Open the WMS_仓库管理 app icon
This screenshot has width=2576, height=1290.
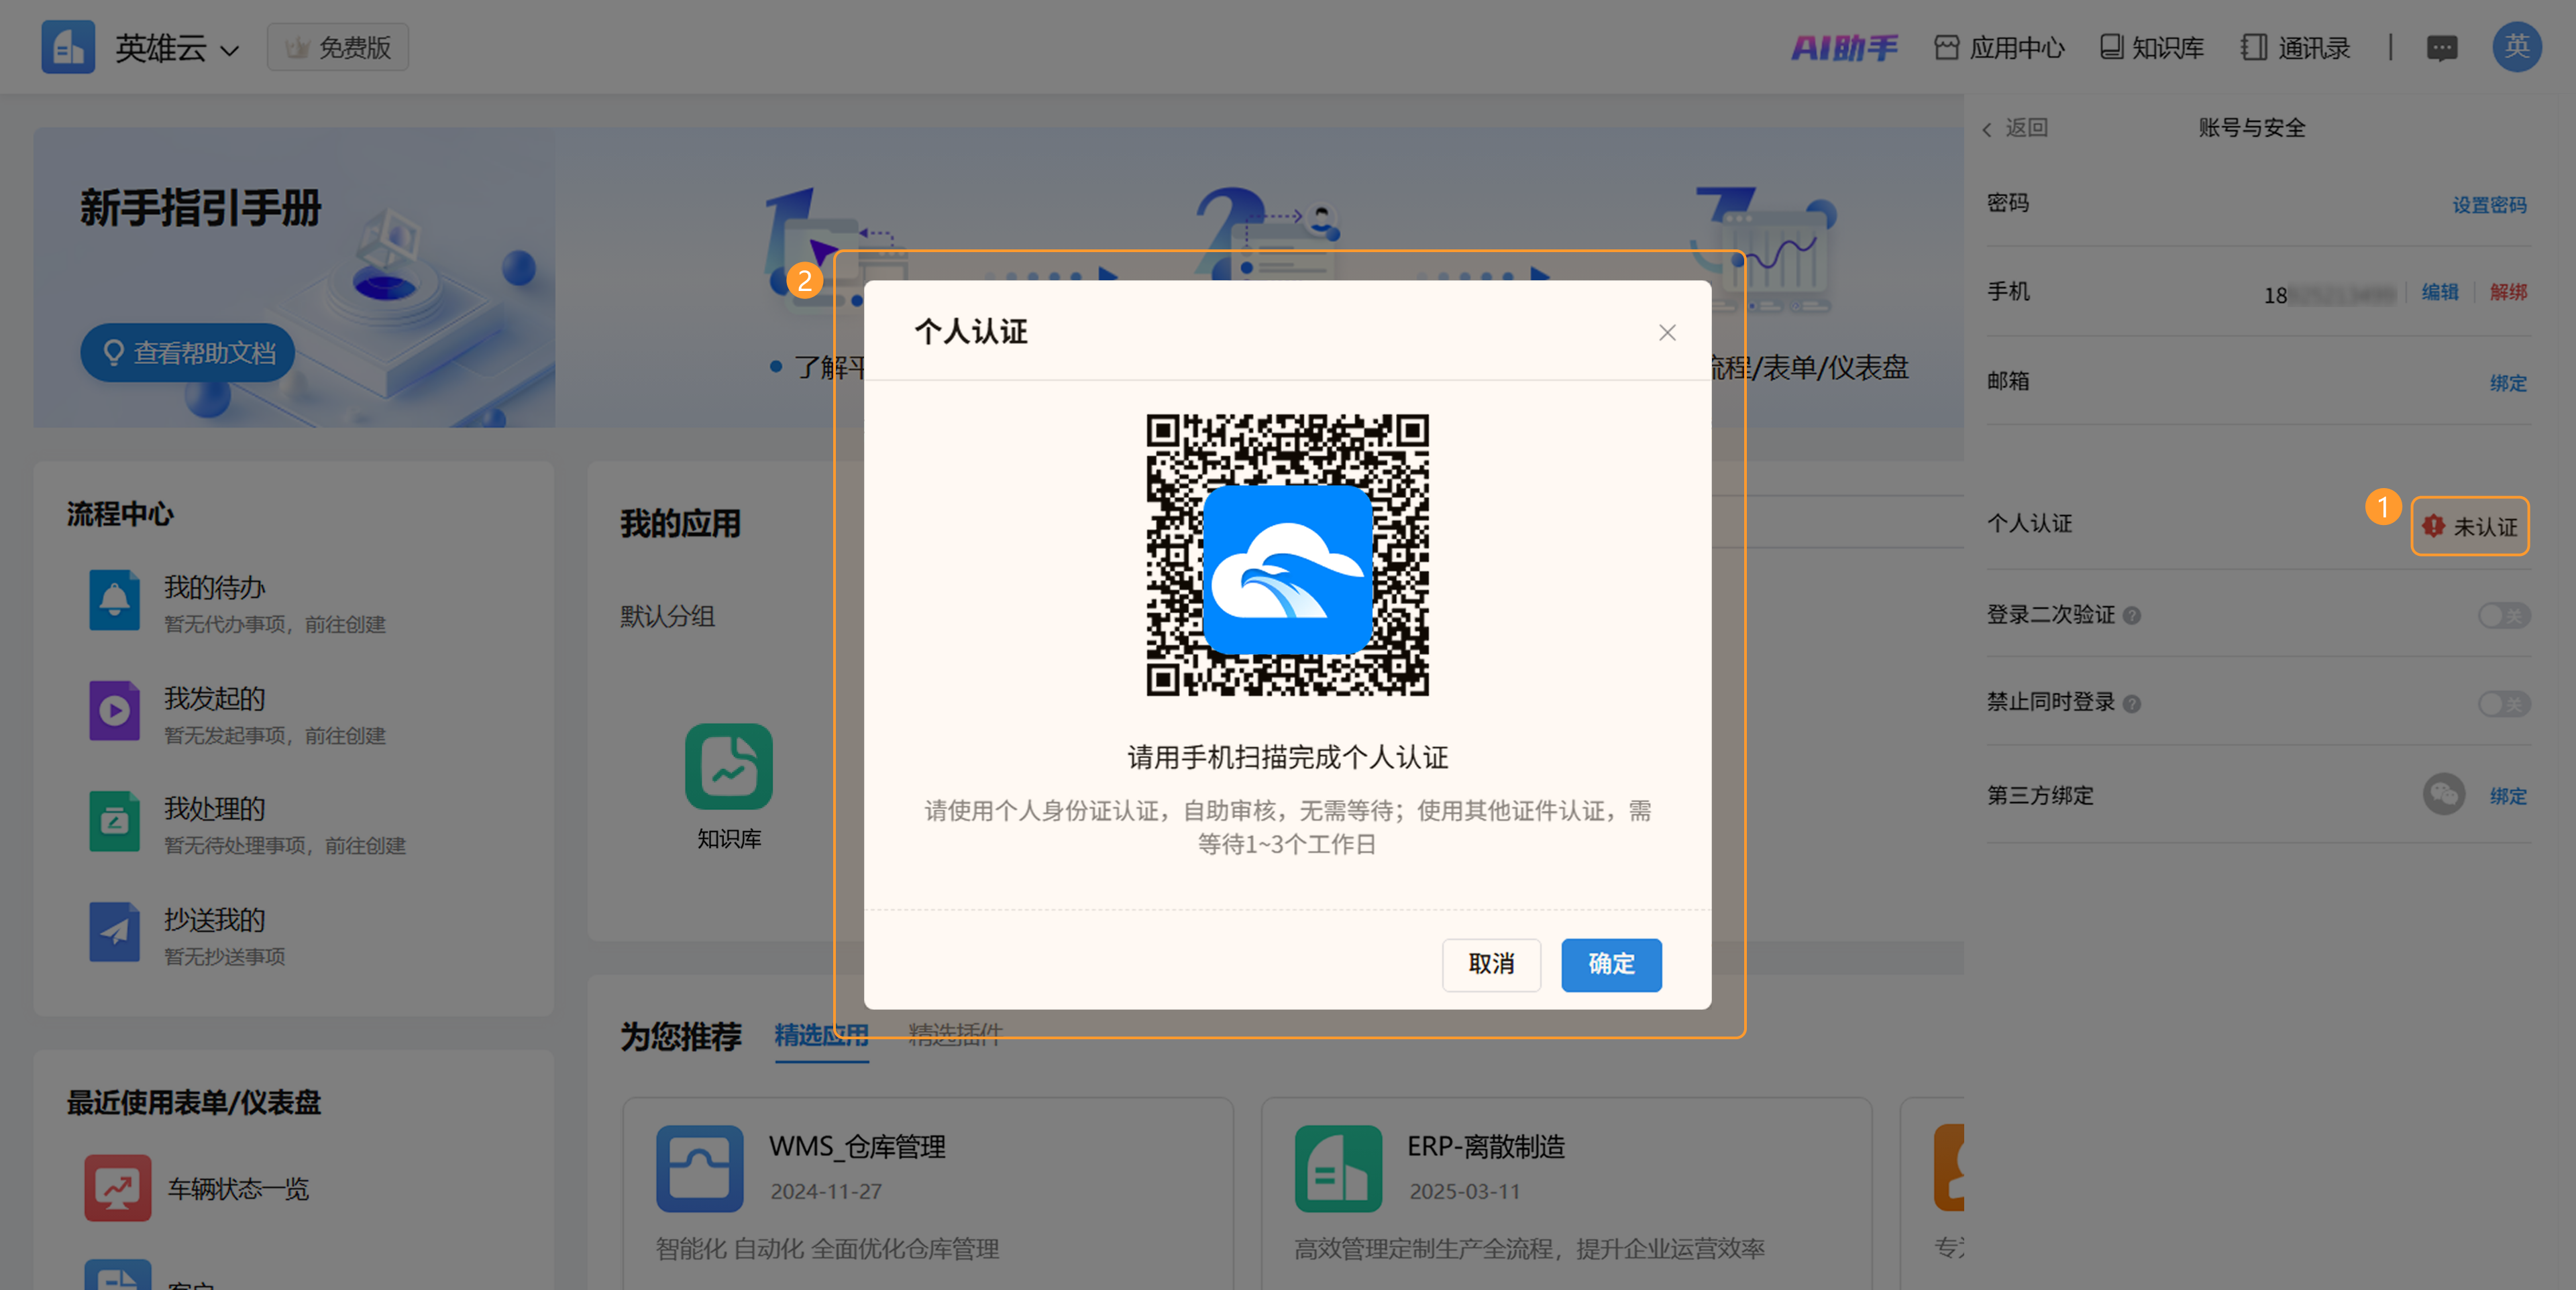pyautogui.click(x=699, y=1168)
